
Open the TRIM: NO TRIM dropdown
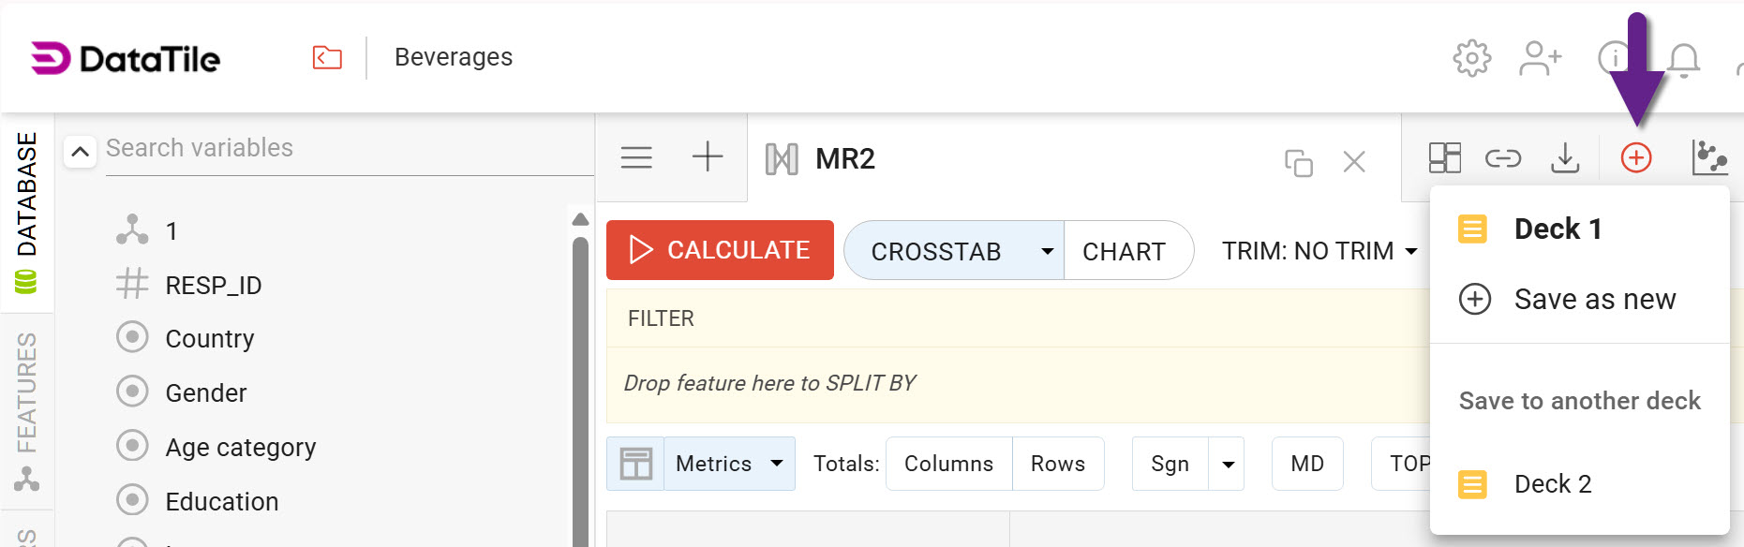tap(1319, 251)
